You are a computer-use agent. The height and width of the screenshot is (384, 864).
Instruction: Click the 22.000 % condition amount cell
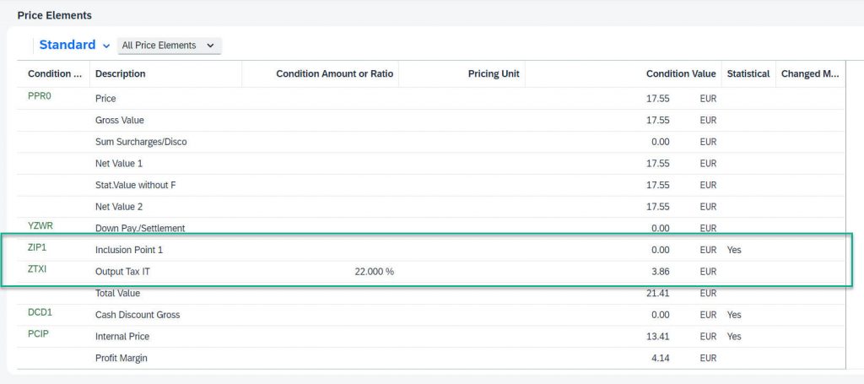[374, 272]
